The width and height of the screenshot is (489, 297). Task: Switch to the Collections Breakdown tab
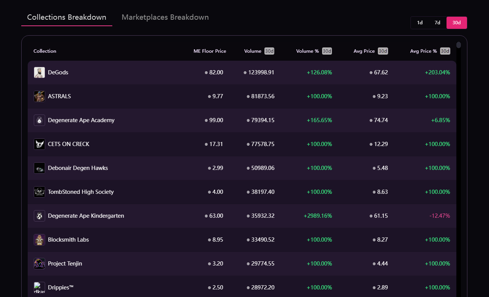[67, 17]
